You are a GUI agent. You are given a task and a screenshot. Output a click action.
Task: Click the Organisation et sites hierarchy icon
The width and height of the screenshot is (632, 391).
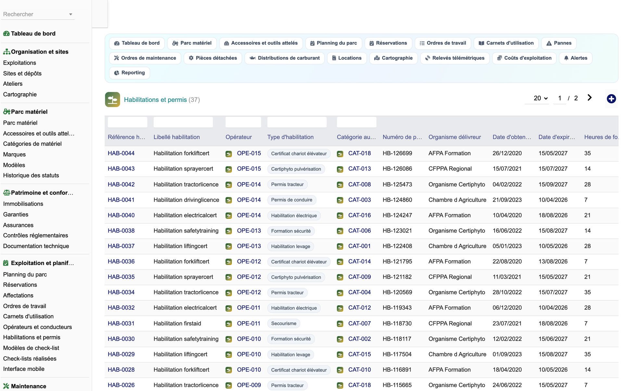(x=6, y=52)
